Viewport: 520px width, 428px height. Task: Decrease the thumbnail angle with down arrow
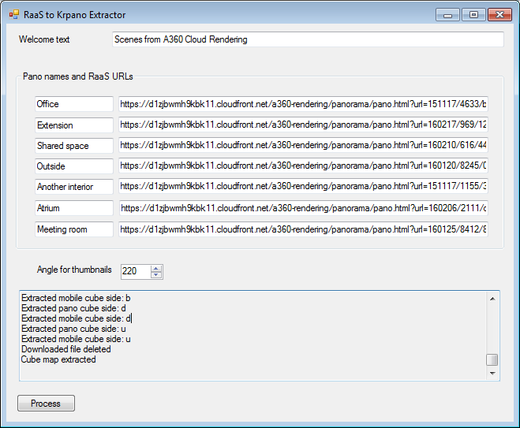tap(156, 275)
